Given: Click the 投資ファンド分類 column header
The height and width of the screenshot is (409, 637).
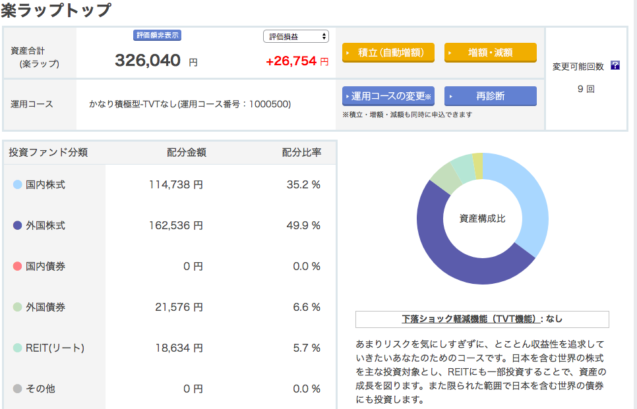Looking at the screenshot, I should 48,152.
